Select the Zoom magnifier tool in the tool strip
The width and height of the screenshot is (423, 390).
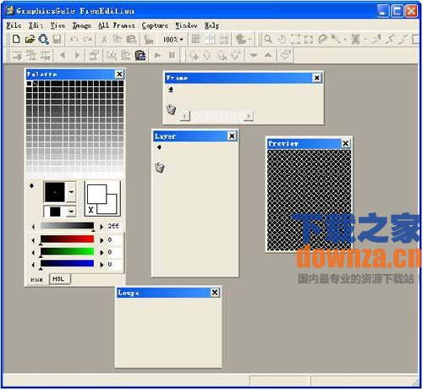point(268,39)
